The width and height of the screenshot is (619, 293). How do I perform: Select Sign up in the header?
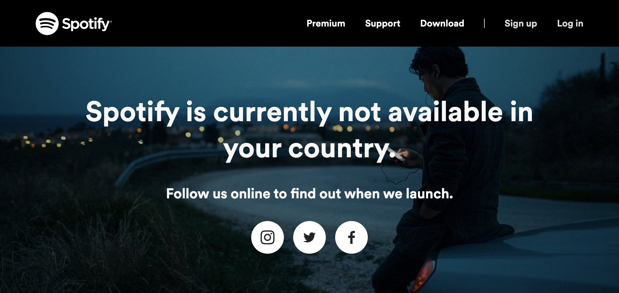pos(521,24)
